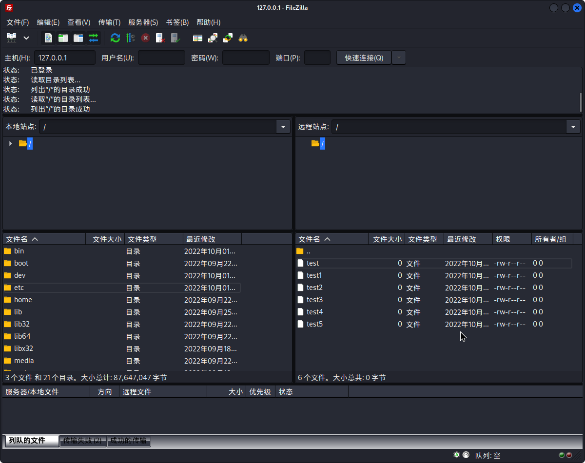
Task: Toggle the message log display
Action: [48, 38]
